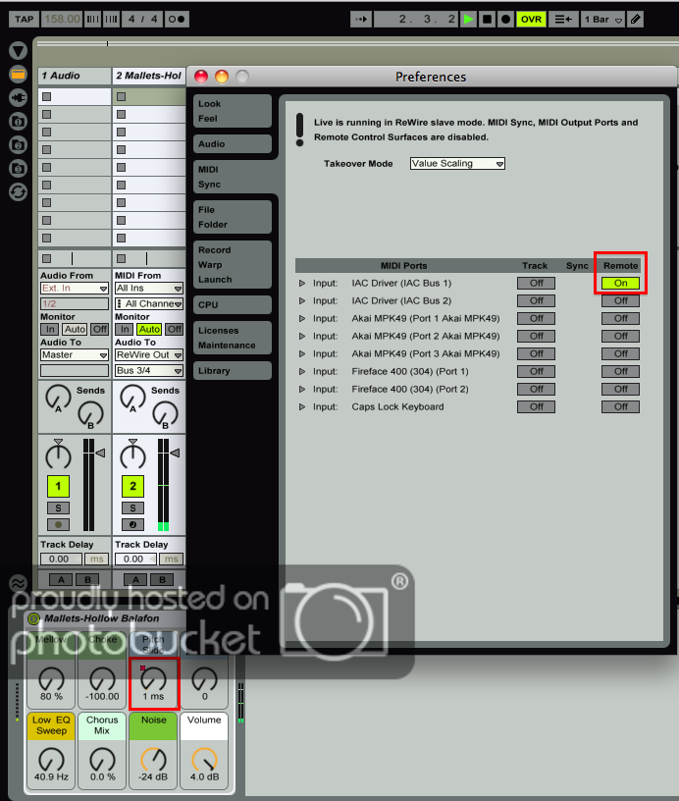Open the Licenses Maintenance preferences tab

tap(233, 338)
